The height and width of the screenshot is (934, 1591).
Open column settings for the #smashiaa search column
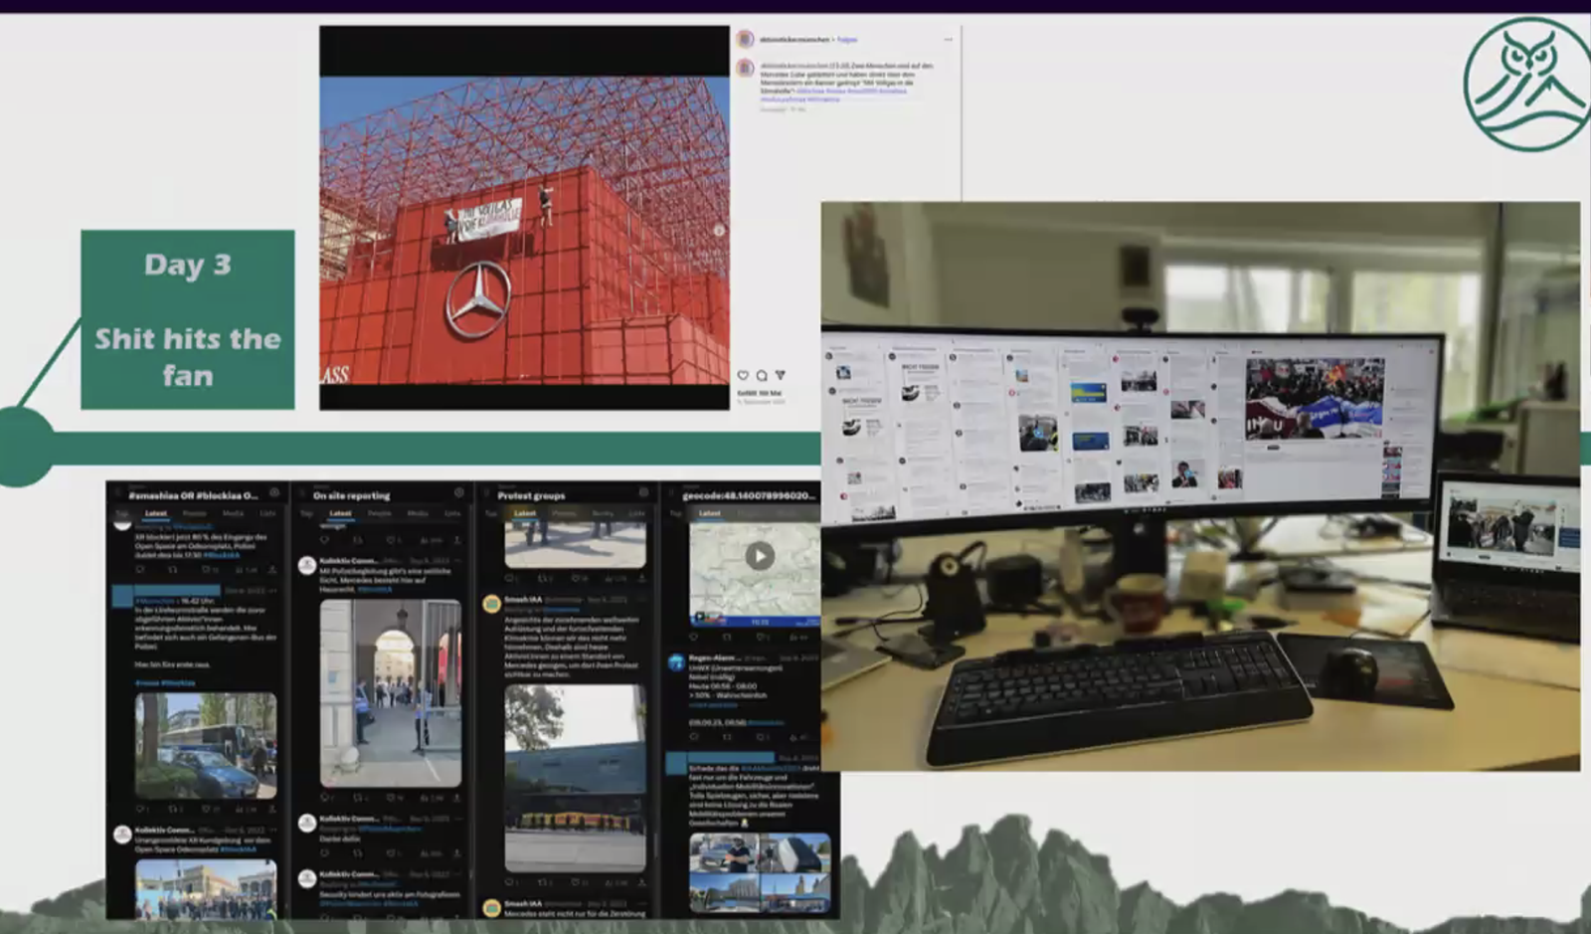pos(274,493)
